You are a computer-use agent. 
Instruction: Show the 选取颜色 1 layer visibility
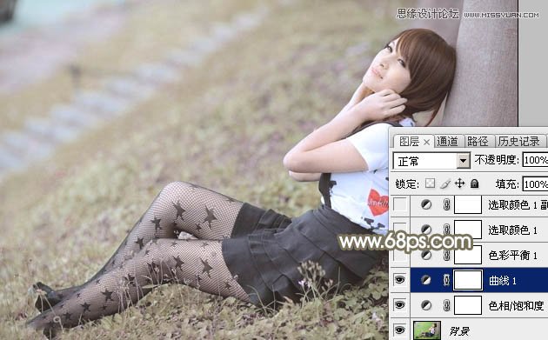click(x=400, y=230)
